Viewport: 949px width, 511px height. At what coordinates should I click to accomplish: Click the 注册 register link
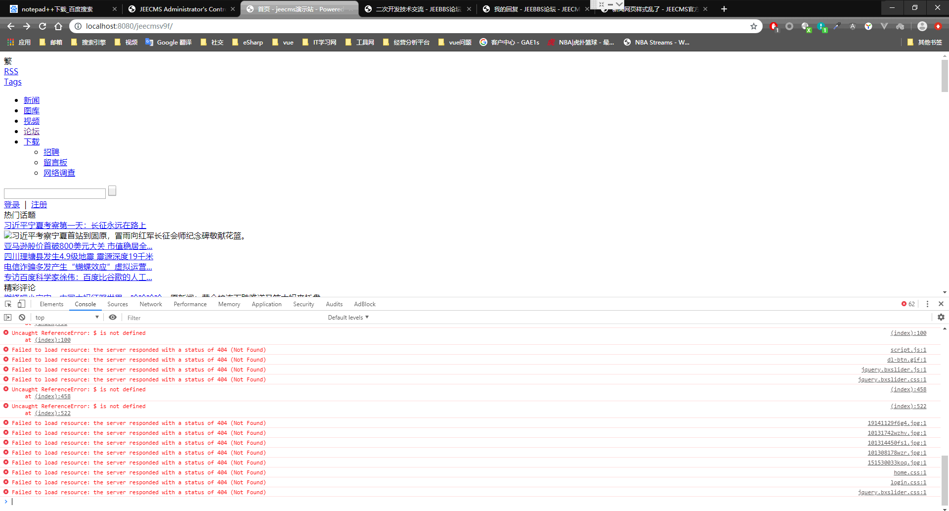point(39,205)
